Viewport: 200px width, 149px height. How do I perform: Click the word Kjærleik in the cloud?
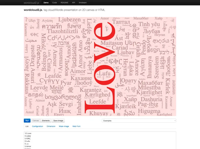pyautogui.click(x=126, y=106)
